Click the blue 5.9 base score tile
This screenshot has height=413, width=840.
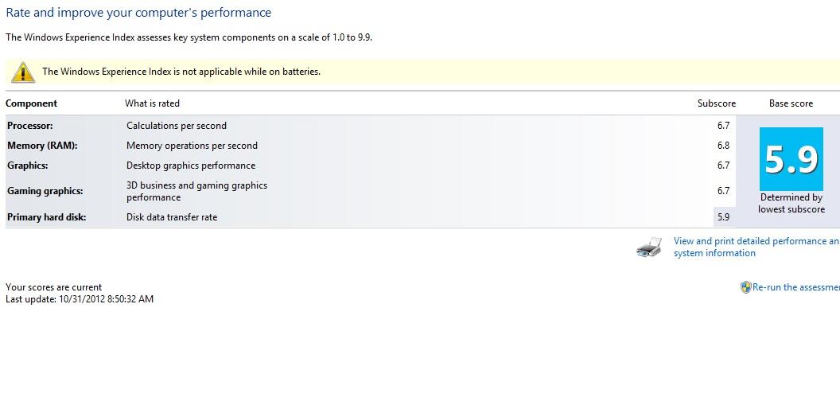click(x=791, y=159)
